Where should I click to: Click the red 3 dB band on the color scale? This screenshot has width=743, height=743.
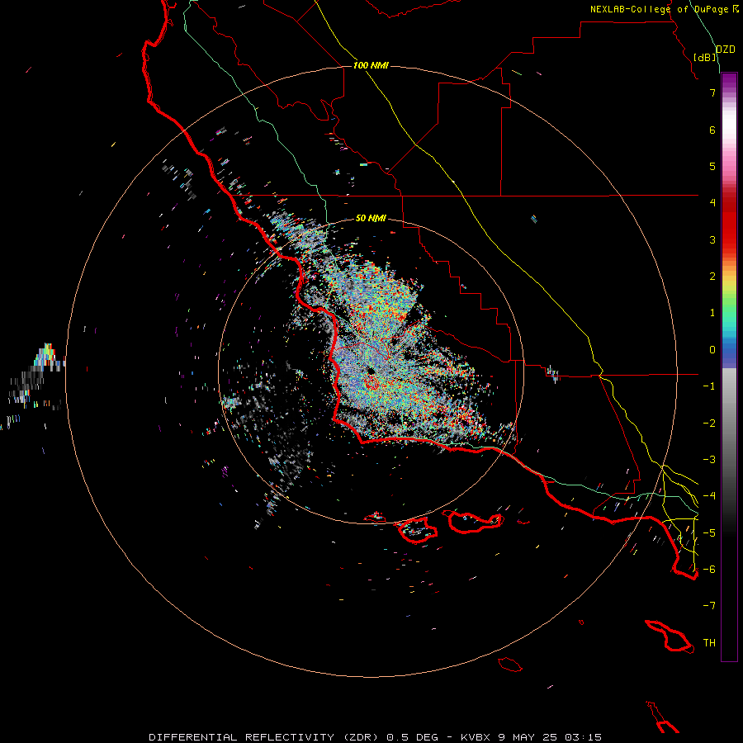click(x=729, y=239)
